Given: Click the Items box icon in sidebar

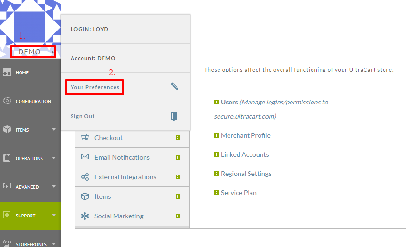Looking at the screenshot, I should click(x=7, y=129).
